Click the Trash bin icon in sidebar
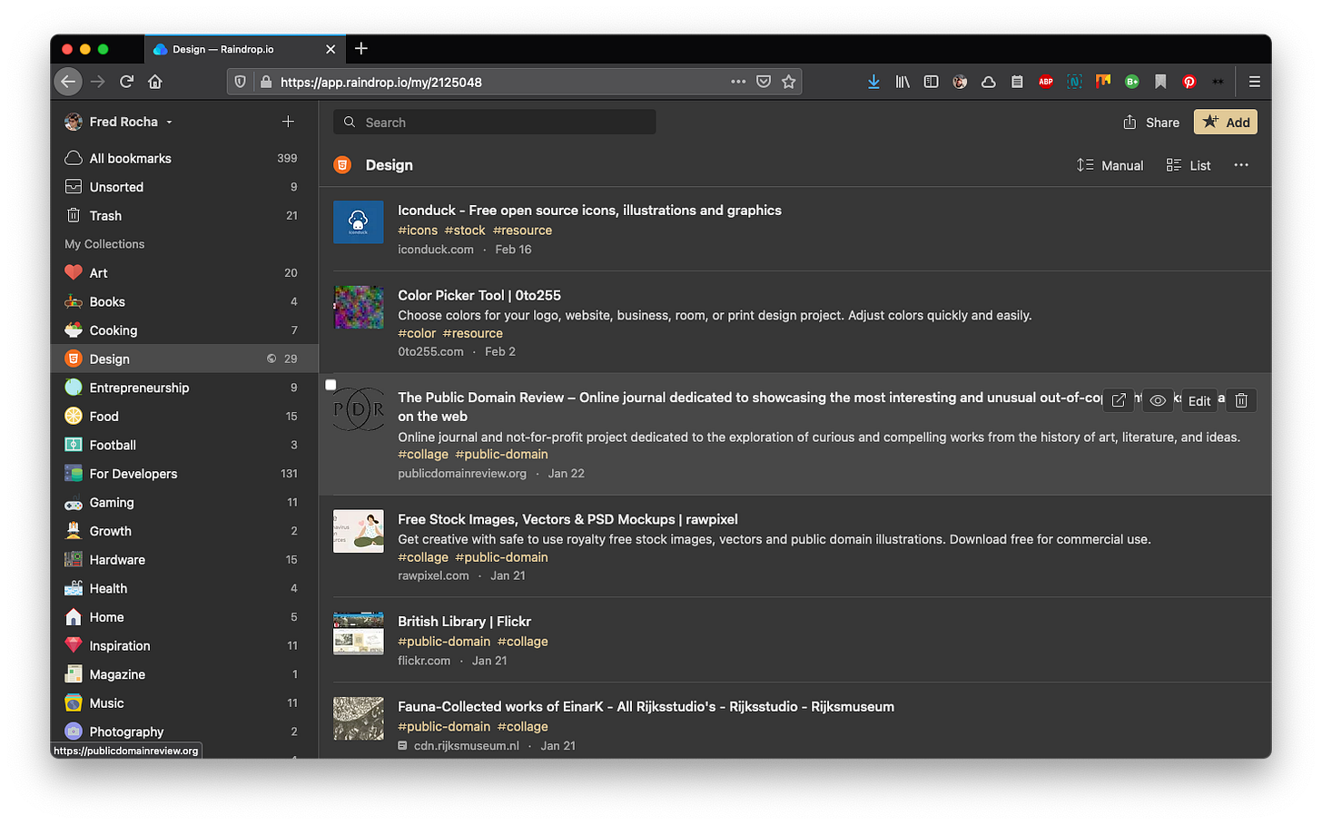Screen dimensions: 1322x825 [x=74, y=215]
